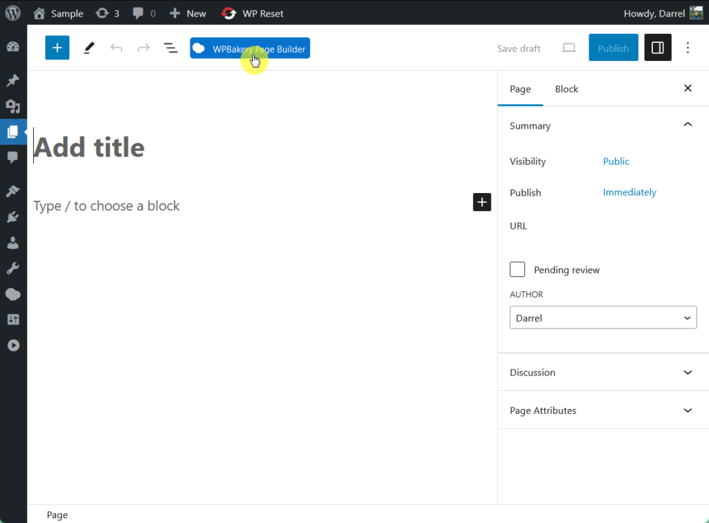Screen dimensions: 709x523
Task: Click the Undo arrow
Action: [116, 48]
